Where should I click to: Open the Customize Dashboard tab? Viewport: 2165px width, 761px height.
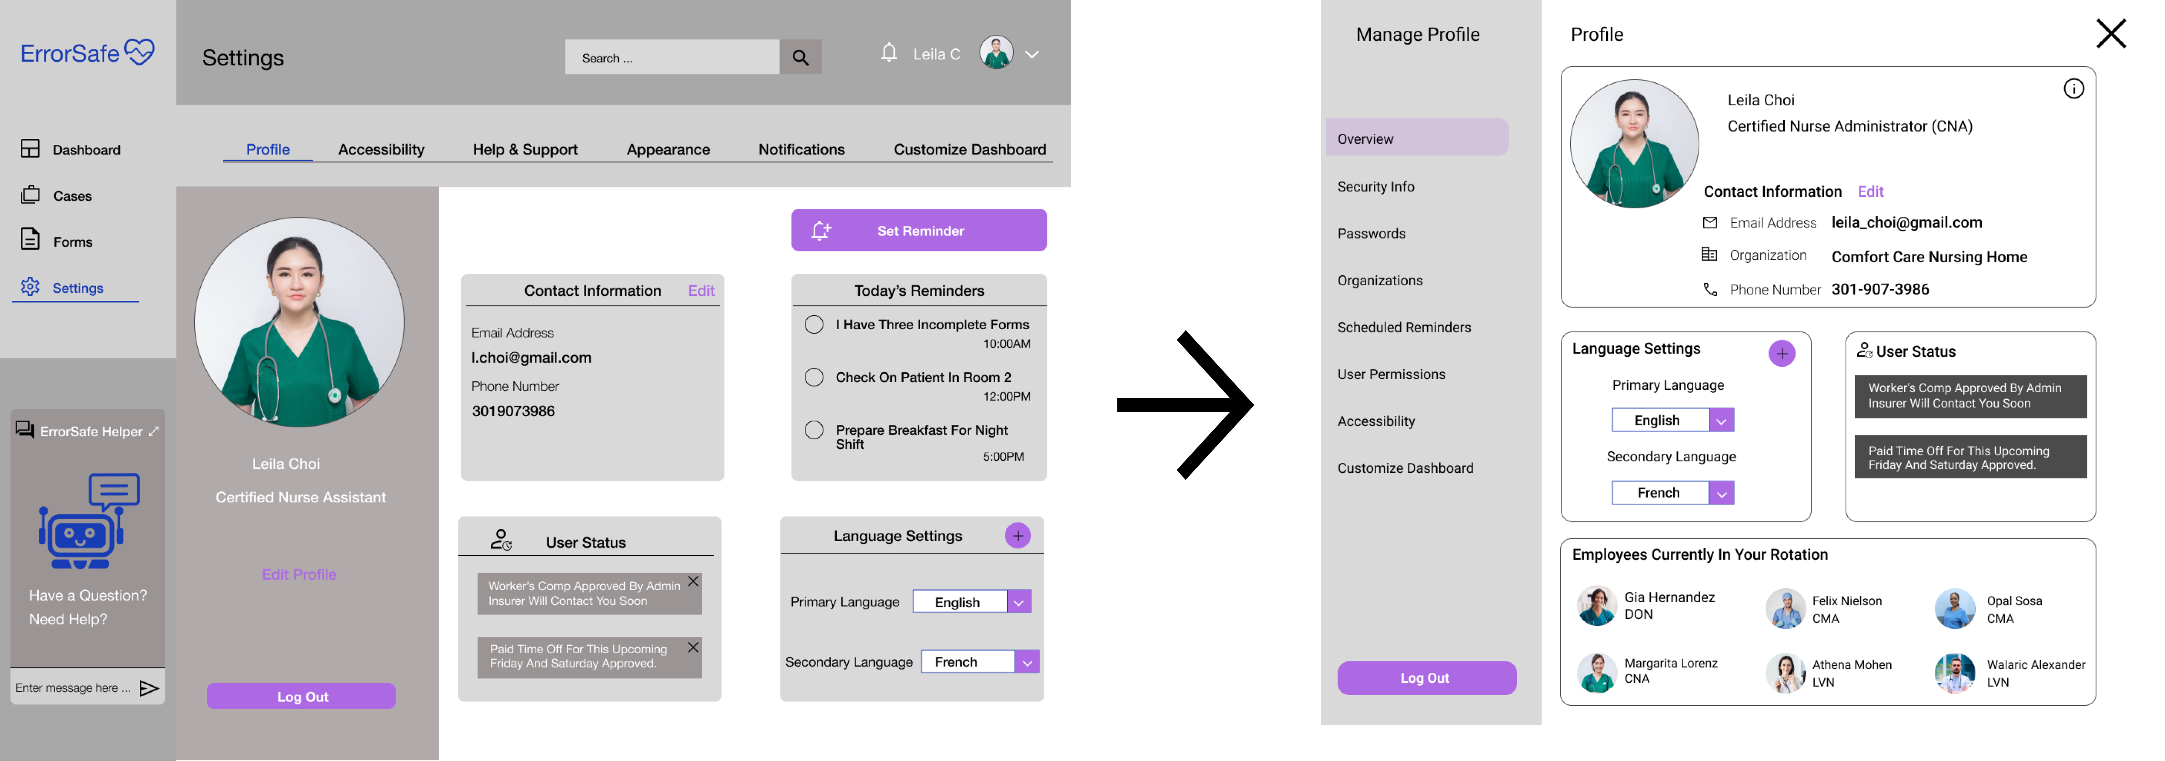coord(970,150)
